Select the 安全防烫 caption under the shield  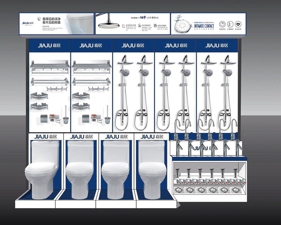coord(238,29)
